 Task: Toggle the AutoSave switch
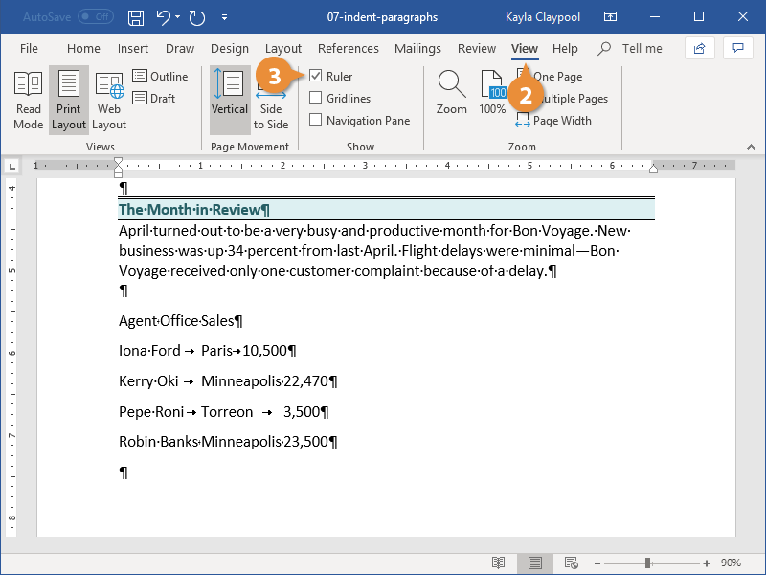(x=95, y=17)
